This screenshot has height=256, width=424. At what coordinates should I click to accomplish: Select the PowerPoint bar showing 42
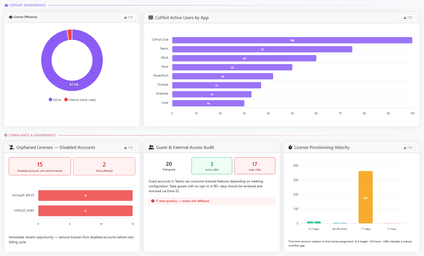223,76
